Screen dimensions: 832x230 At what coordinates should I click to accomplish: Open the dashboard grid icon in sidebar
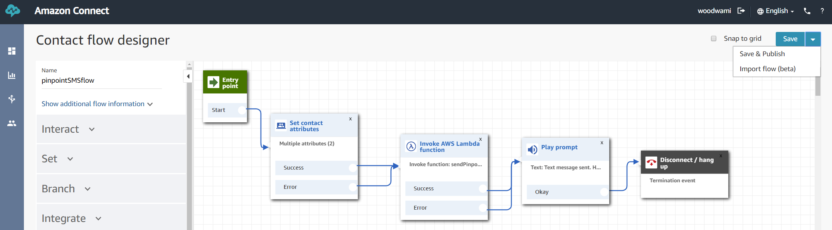coord(12,51)
